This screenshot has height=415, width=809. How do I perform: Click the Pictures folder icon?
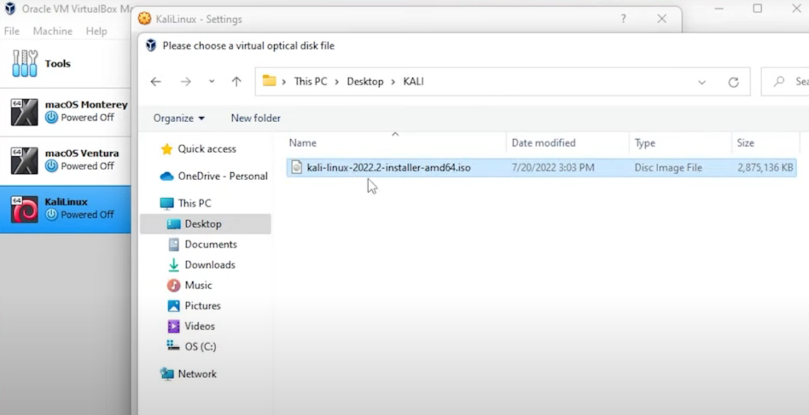[174, 306]
